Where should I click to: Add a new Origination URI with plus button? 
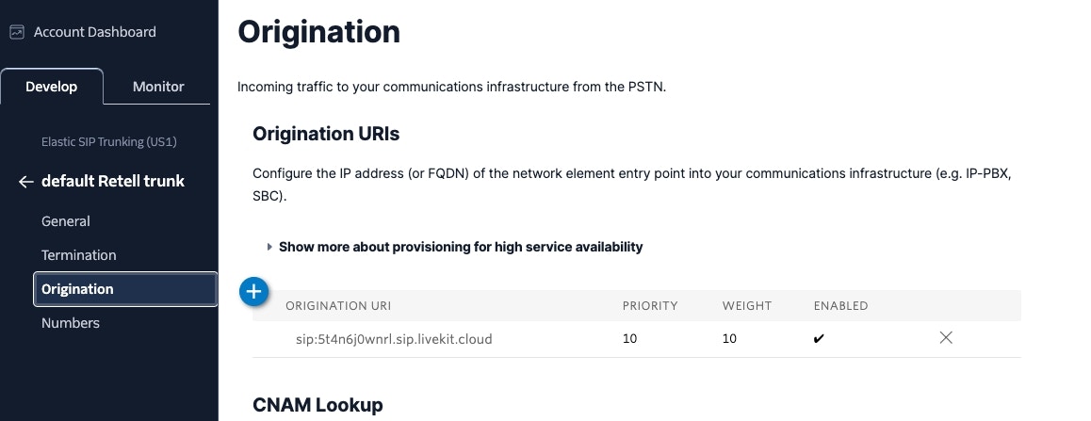click(254, 292)
